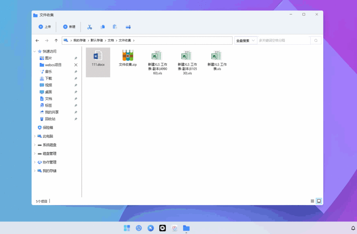Screen dimensions: 357x234
Task: Switch to large icon view layout
Action: 319,201
